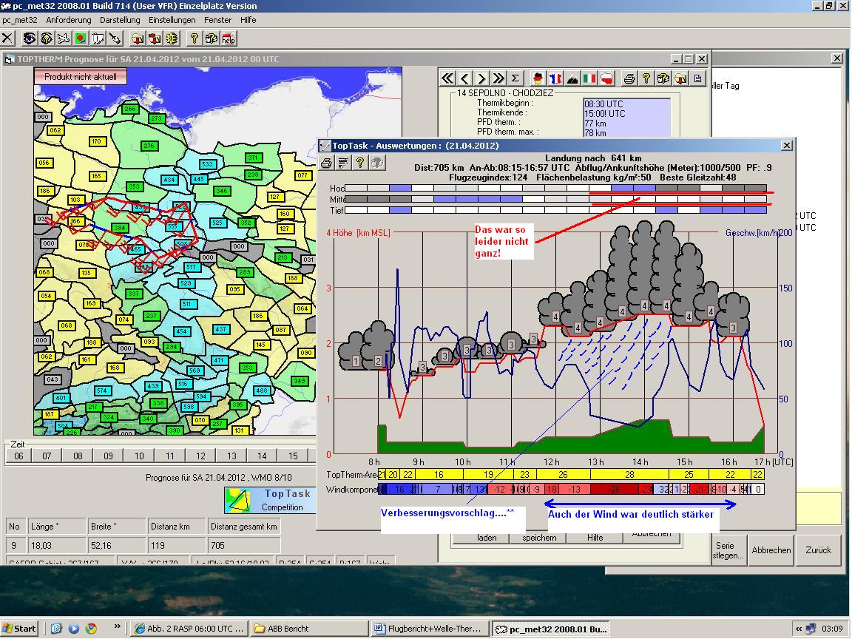Click the German flag icon
Image resolution: width=852 pixels, height=639 pixels.
538,78
